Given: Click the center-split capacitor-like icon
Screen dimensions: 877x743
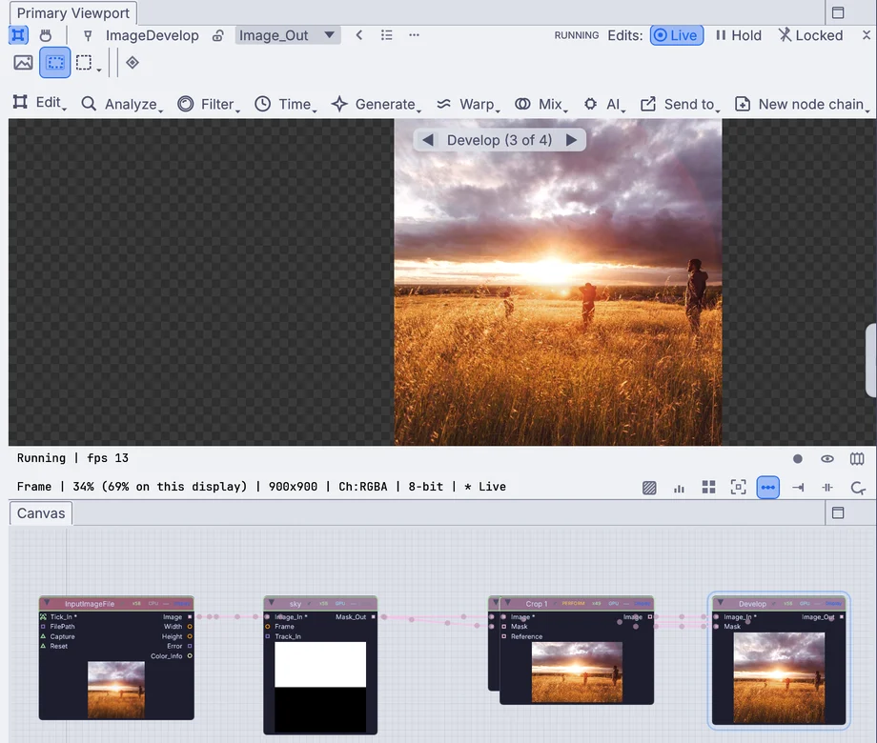Looking at the screenshot, I should (x=827, y=488).
